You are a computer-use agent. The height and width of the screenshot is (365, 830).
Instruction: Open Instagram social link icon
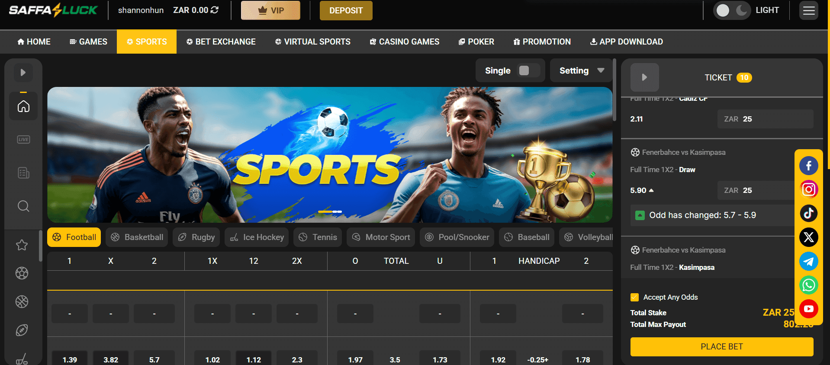coord(808,189)
